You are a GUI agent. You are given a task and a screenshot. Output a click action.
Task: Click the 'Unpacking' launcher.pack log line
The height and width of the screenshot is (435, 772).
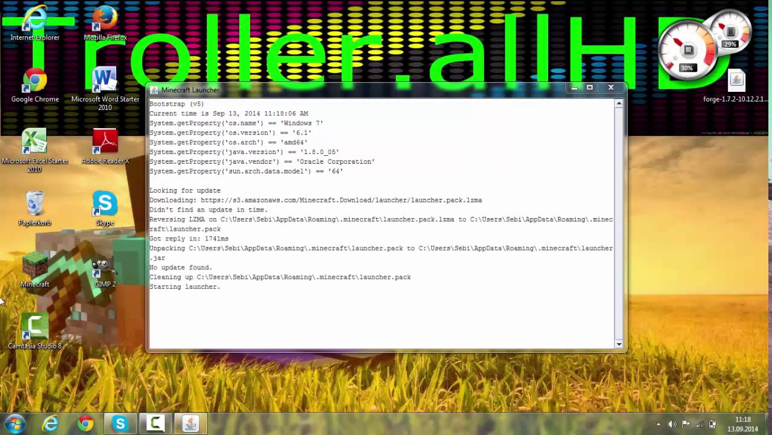[x=381, y=253]
